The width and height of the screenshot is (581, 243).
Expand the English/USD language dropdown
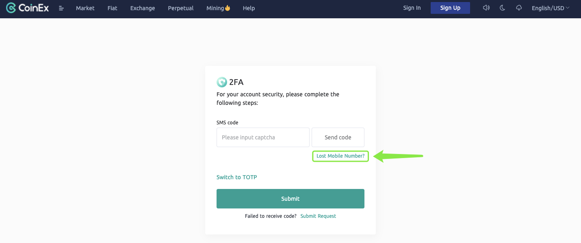pos(551,8)
